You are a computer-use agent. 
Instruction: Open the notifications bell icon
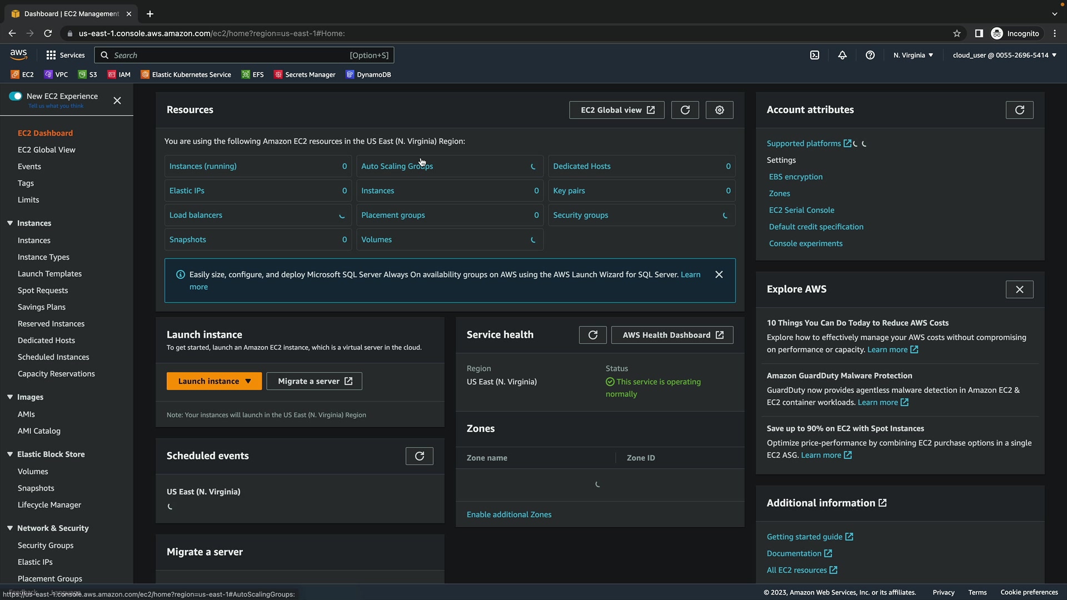842,55
